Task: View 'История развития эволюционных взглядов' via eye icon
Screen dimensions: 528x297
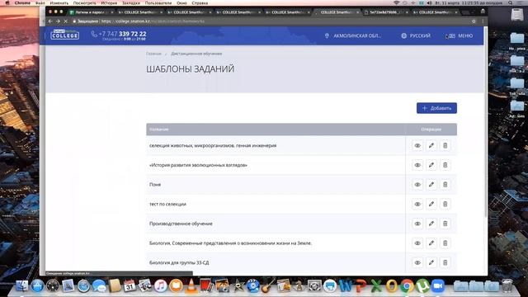Action: point(417,165)
